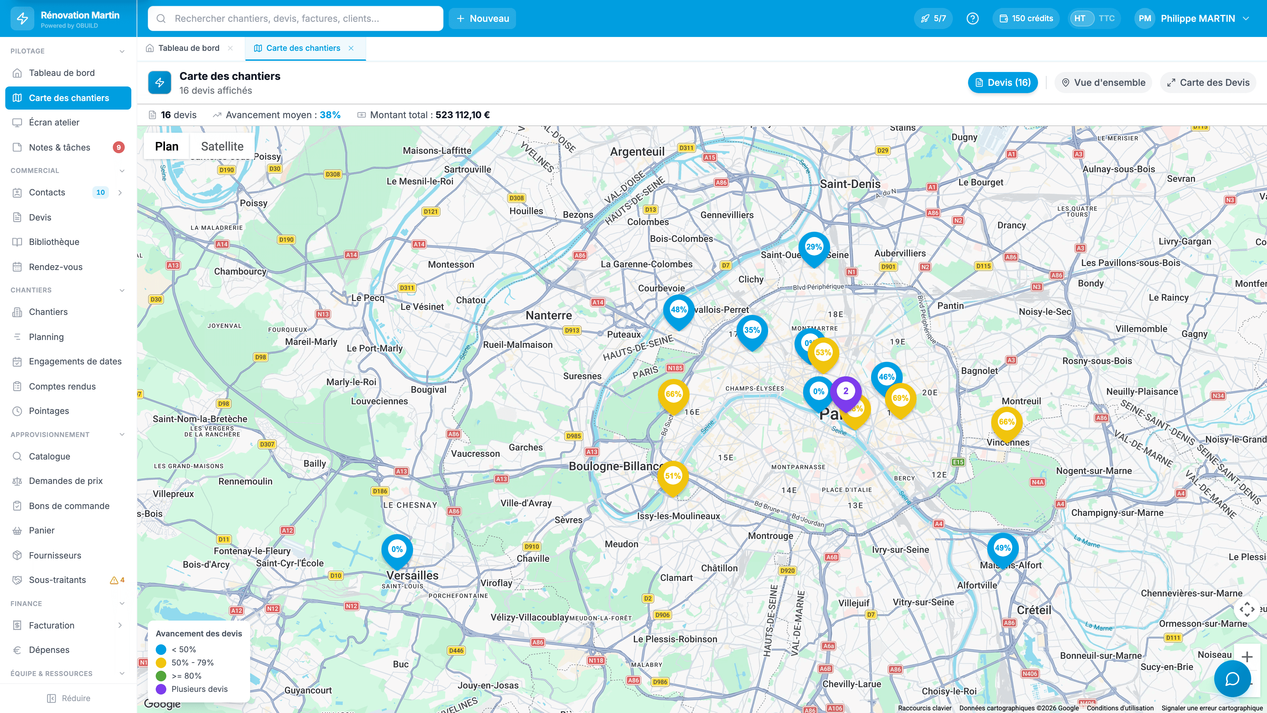Close the Carte des chantiers tab
Image resolution: width=1267 pixels, height=713 pixels.
coord(351,48)
